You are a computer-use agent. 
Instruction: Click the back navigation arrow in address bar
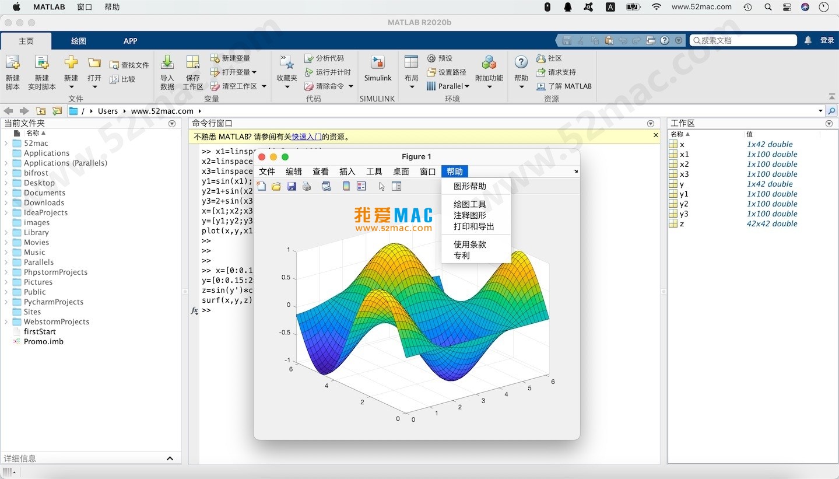8,111
